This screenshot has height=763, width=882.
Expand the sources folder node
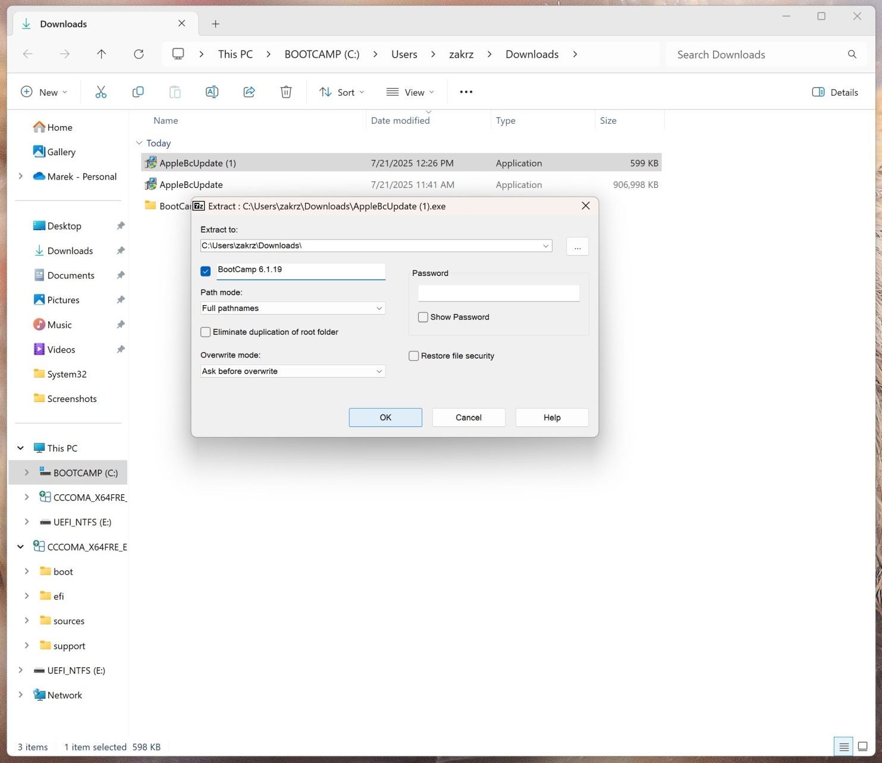27,620
